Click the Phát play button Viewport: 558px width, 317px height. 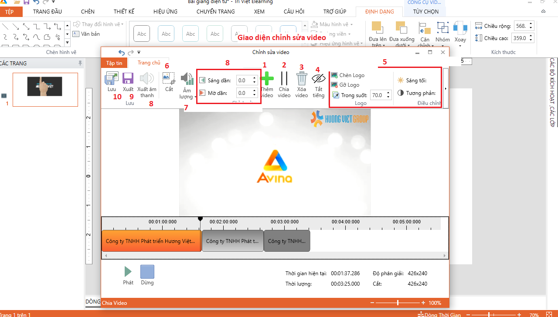[128, 272]
